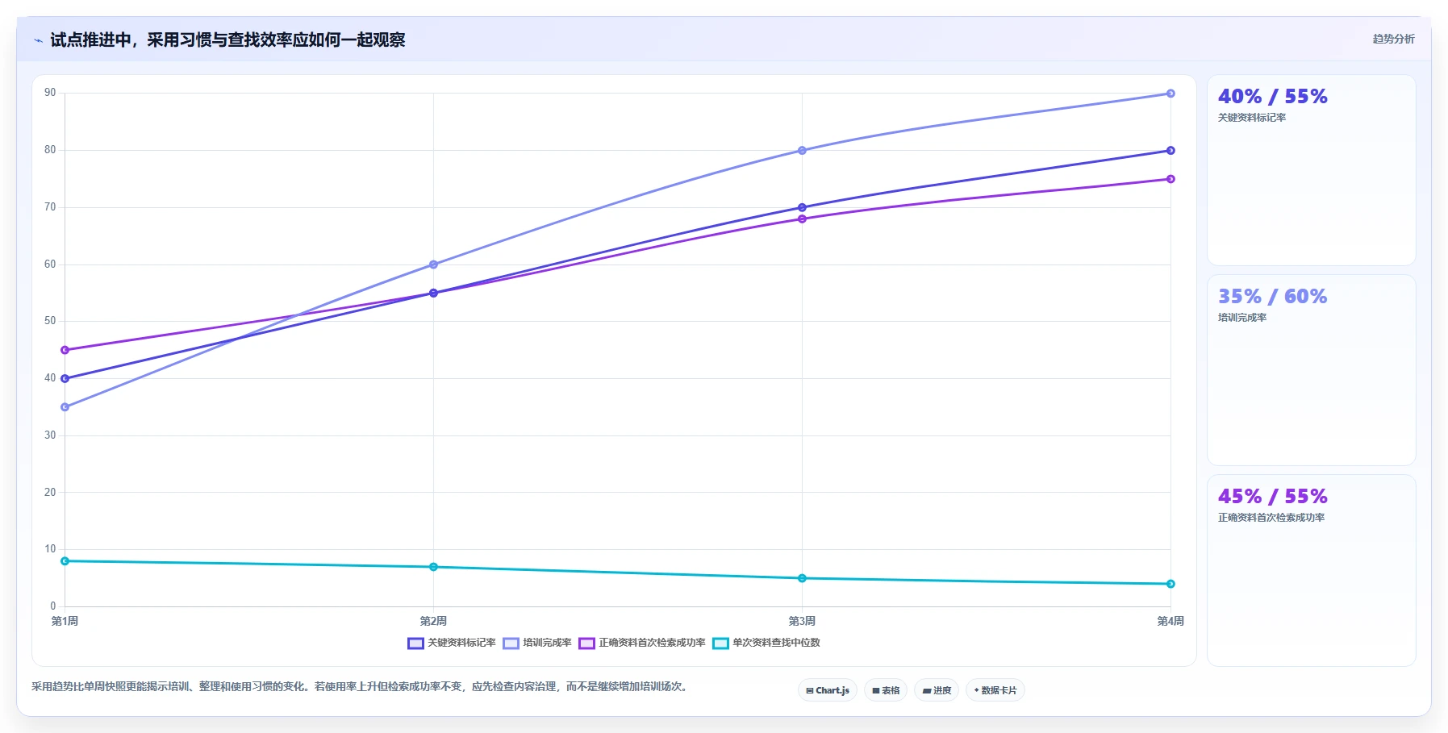Click the 45% / 55% stat value
The height and width of the screenshot is (733, 1448).
click(x=1272, y=497)
